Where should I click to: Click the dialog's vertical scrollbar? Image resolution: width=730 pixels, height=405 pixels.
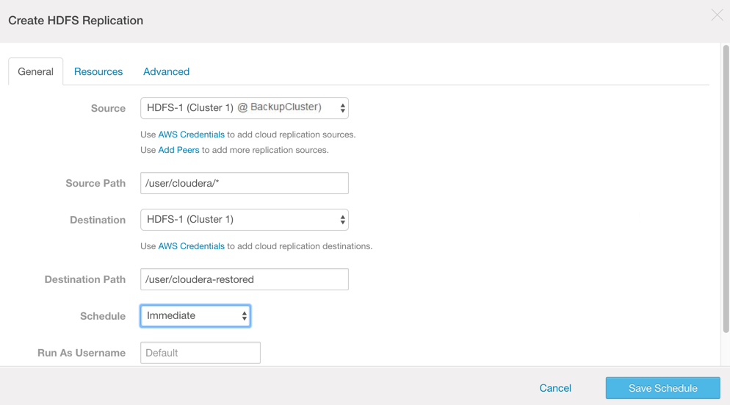726,184
